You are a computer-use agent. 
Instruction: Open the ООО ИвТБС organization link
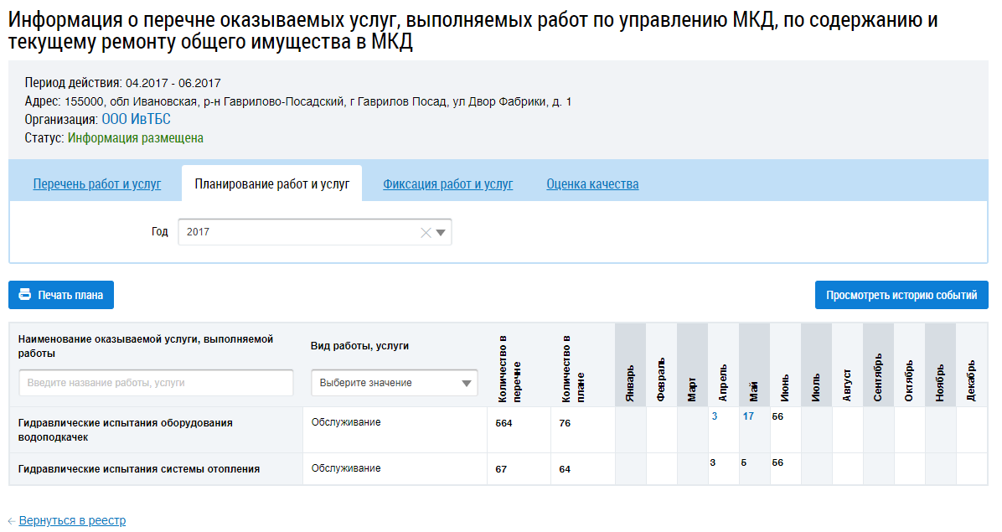(136, 120)
